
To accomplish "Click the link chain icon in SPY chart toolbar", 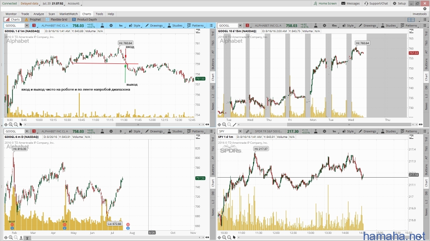I will pos(247,131).
